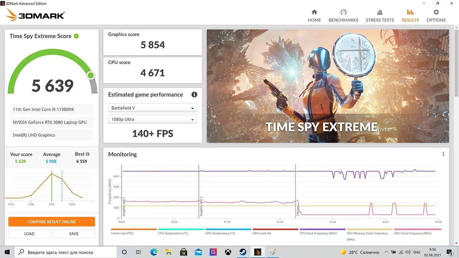Open Microsoft Store from the taskbar
Image resolution: width=459 pixels, height=258 pixels.
pos(183,252)
